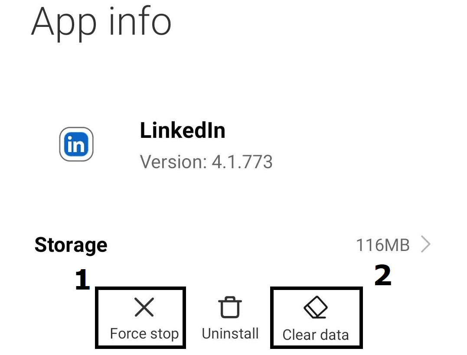The width and height of the screenshot is (467, 355).
Task: Click the Force stop X icon
Action: (144, 307)
